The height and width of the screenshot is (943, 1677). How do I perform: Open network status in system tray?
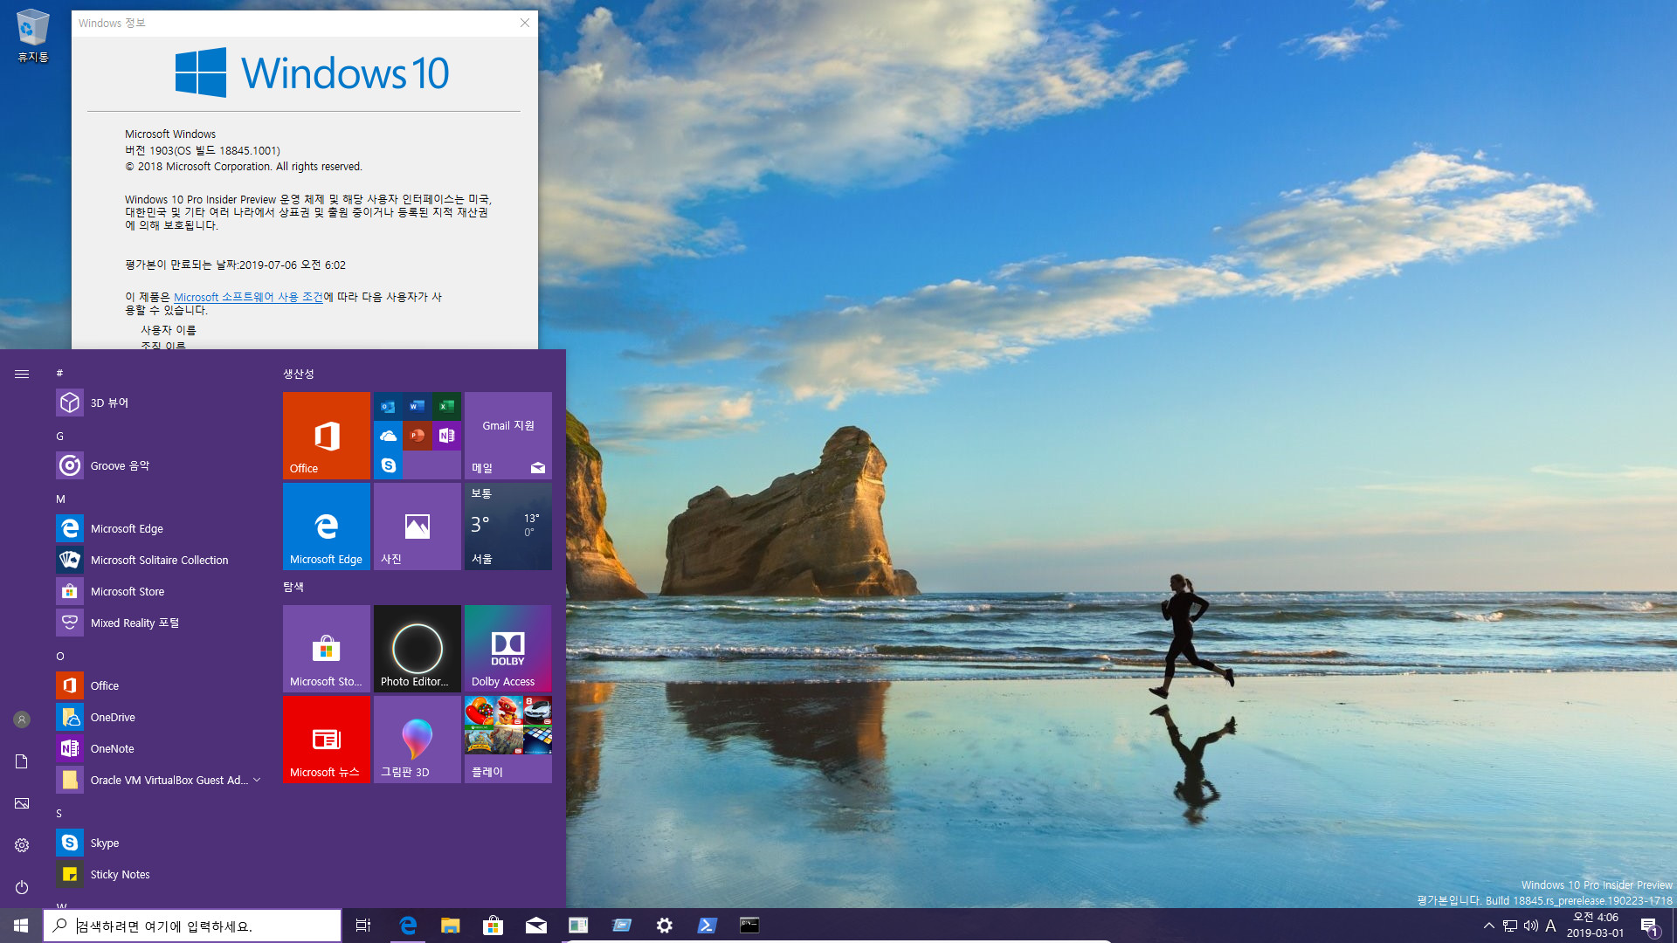(1510, 926)
